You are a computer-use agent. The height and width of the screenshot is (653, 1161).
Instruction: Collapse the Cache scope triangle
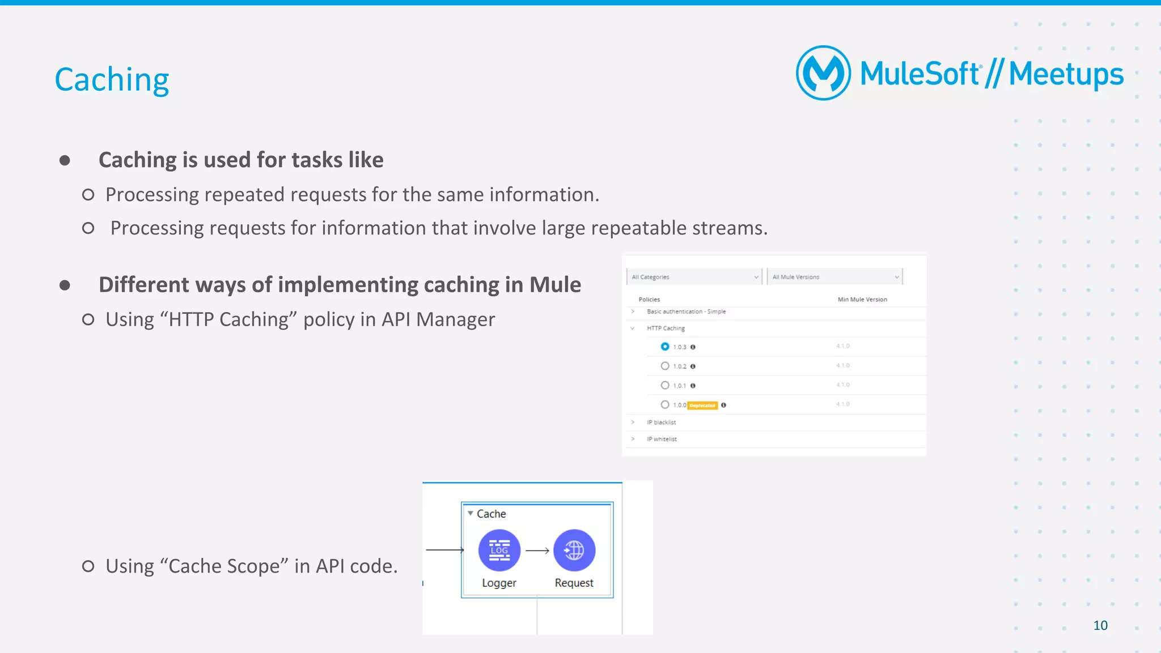[x=470, y=514]
